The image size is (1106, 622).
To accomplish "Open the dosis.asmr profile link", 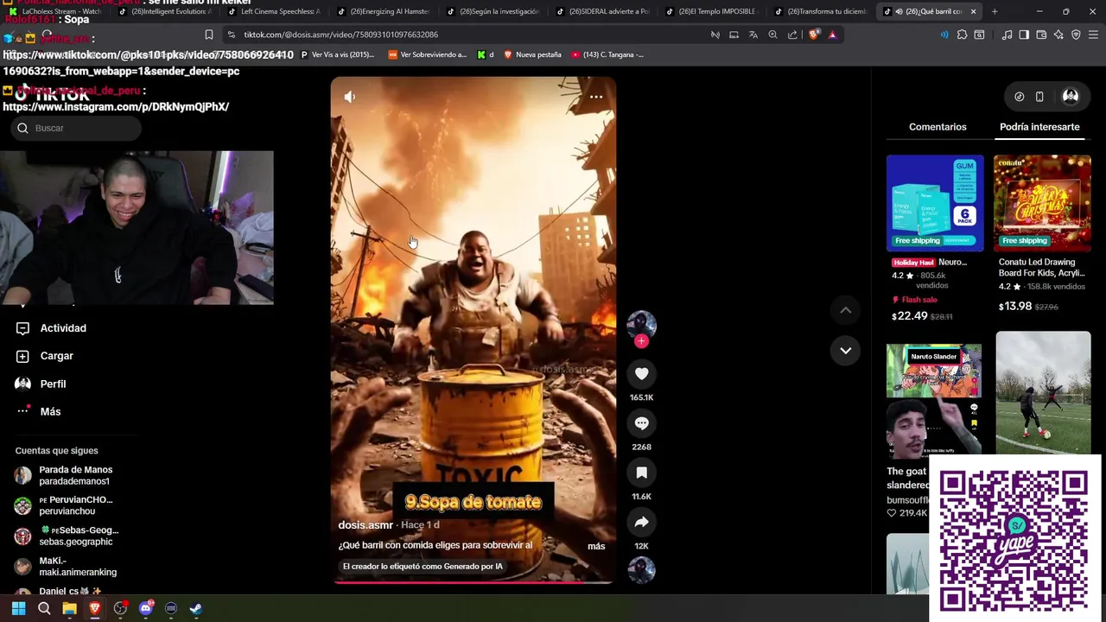I will coord(365,525).
